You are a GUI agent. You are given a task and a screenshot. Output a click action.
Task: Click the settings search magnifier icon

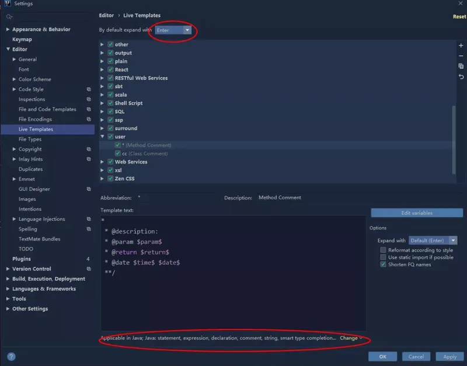click(x=9, y=17)
